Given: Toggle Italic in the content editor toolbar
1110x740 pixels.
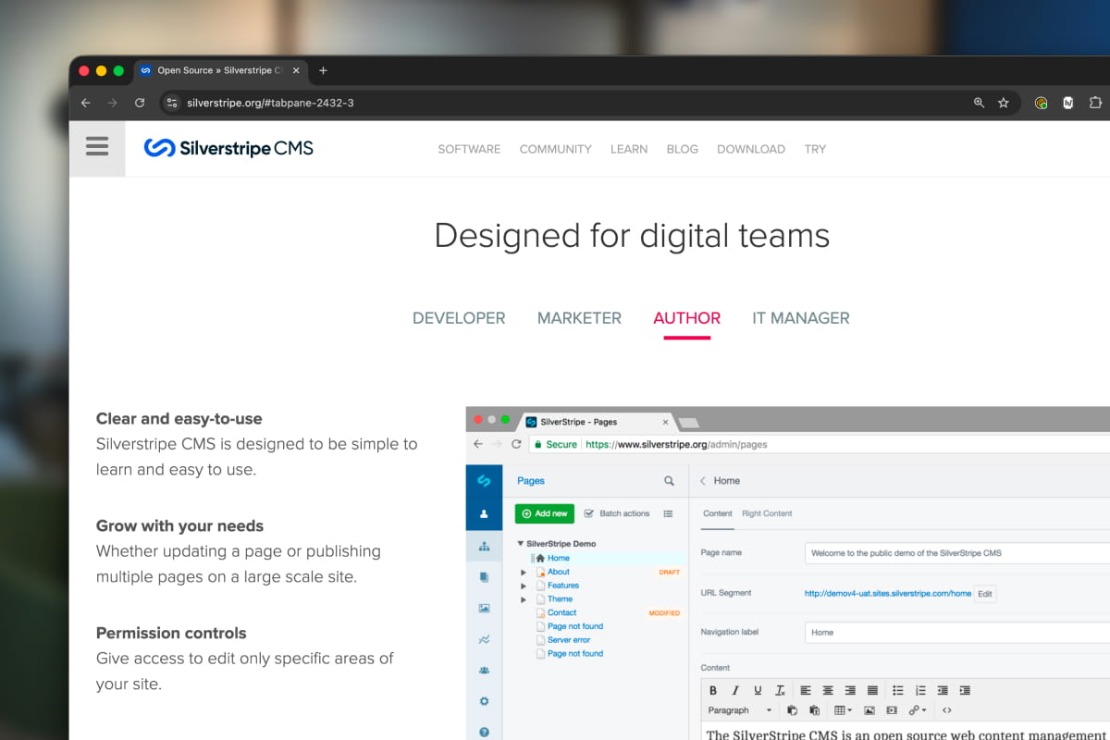Looking at the screenshot, I should (735, 690).
